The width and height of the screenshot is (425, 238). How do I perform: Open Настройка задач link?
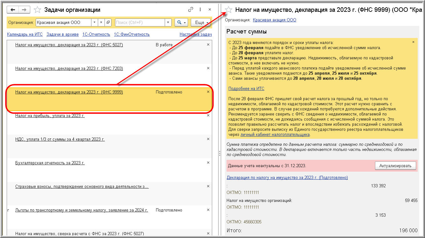coord(196,34)
